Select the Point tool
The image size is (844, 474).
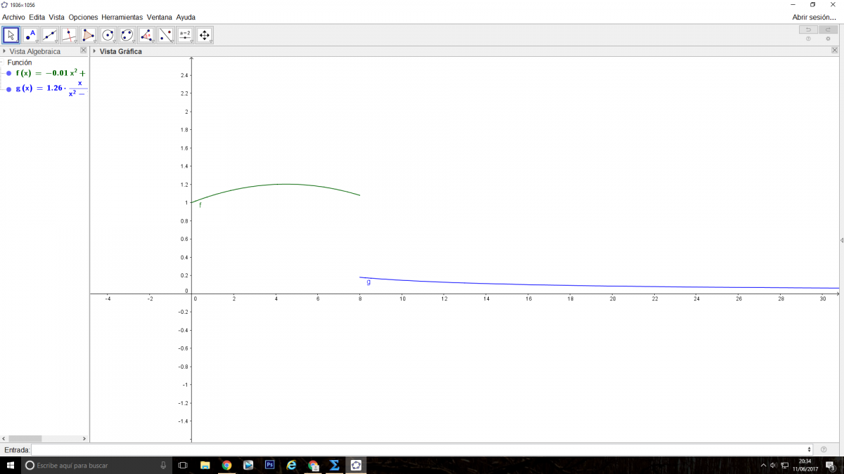click(30, 35)
